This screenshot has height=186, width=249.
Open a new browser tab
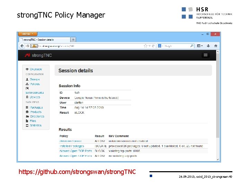tap(73, 40)
